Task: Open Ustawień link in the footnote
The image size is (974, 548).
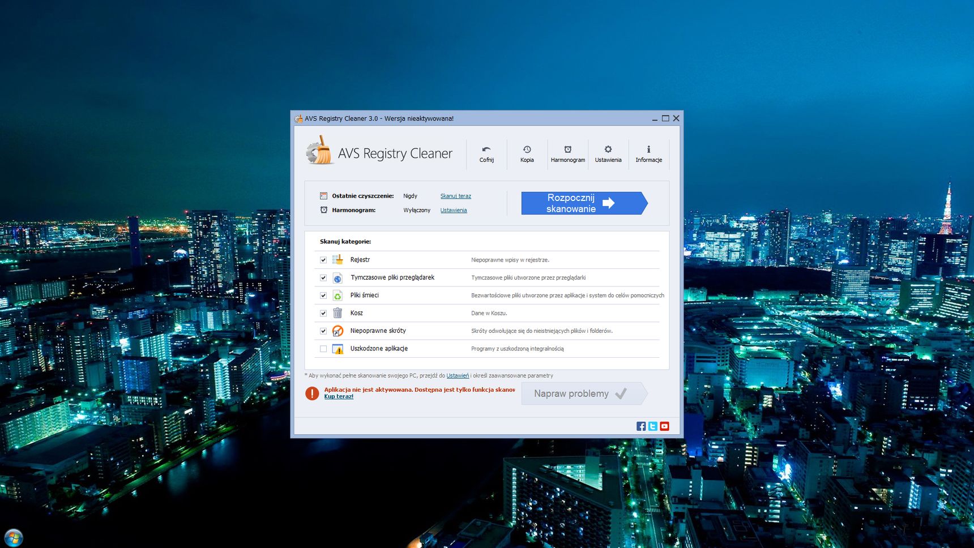Action: pos(458,375)
